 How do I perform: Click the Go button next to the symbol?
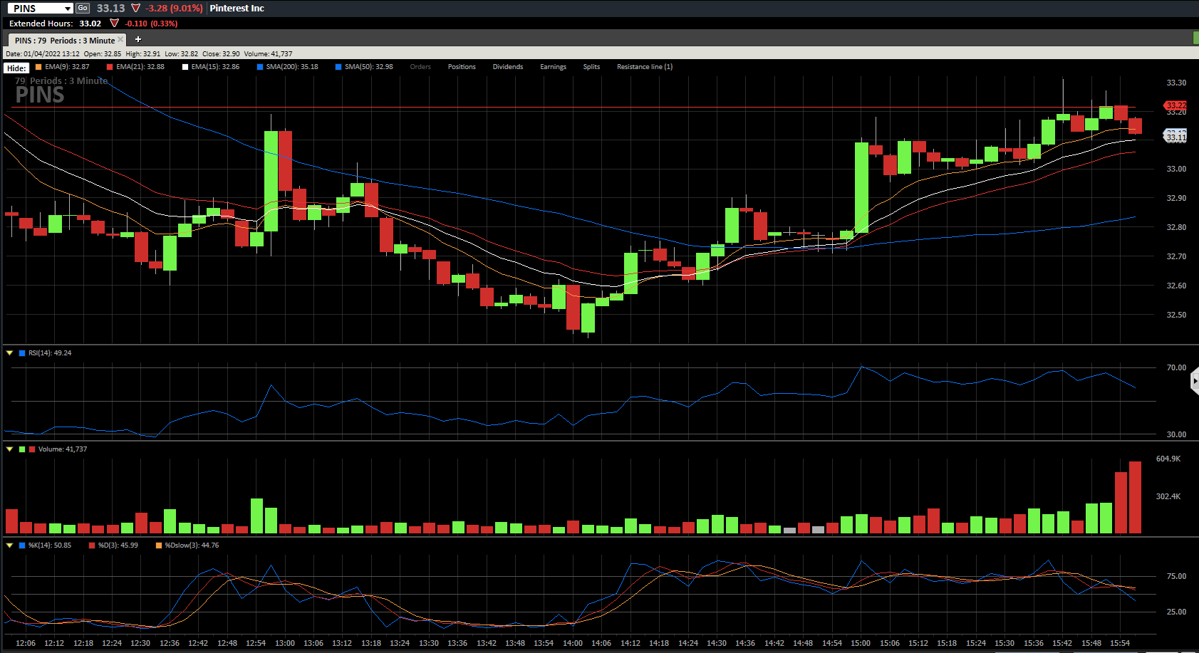(x=83, y=8)
